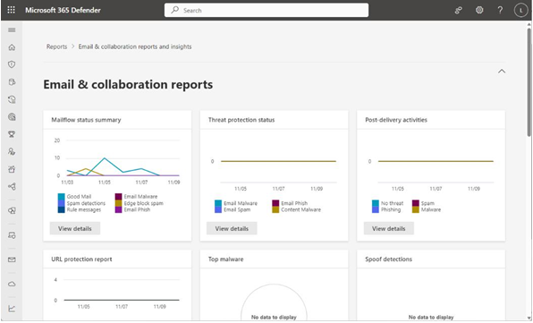Click the vertical scrollbar down arrow

tap(529, 318)
